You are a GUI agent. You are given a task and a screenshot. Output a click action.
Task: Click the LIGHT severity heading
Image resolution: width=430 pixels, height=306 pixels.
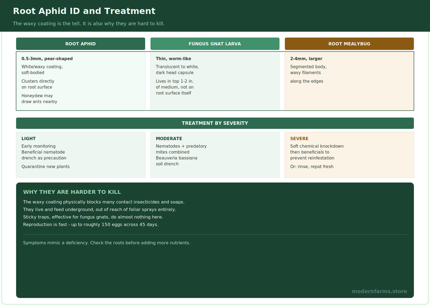(x=29, y=139)
